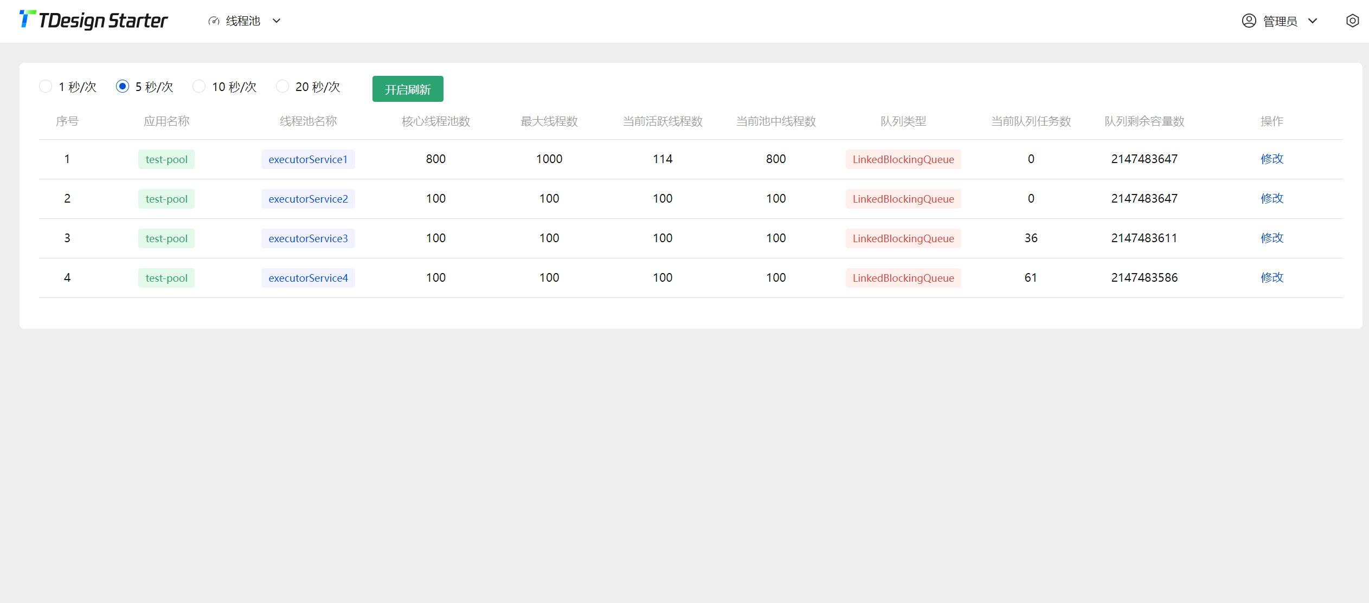The height and width of the screenshot is (603, 1369).
Task: Expand the 线程池 menu chevron
Action: (x=277, y=21)
